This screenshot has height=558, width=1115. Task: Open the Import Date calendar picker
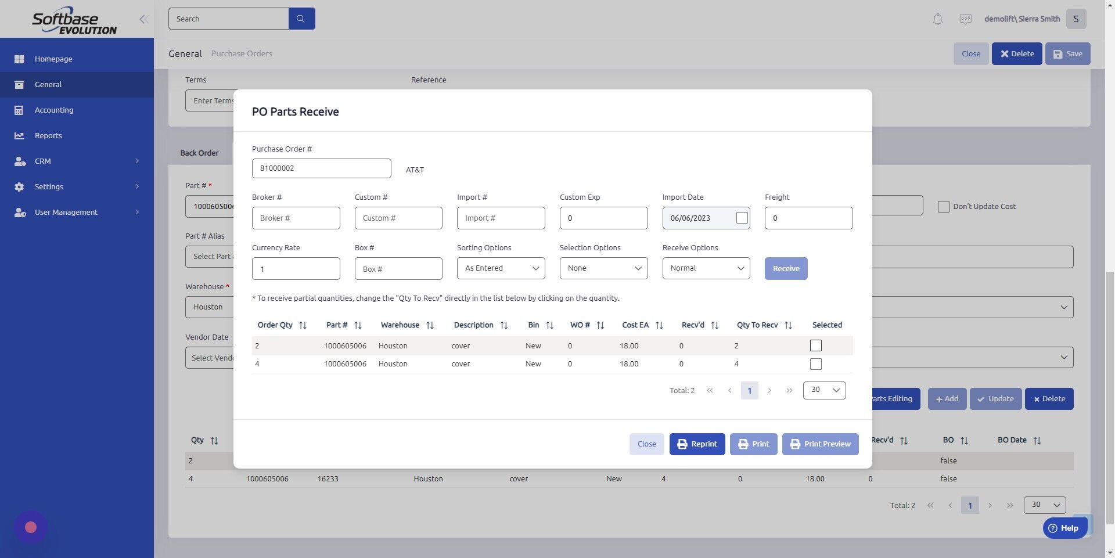click(x=742, y=218)
